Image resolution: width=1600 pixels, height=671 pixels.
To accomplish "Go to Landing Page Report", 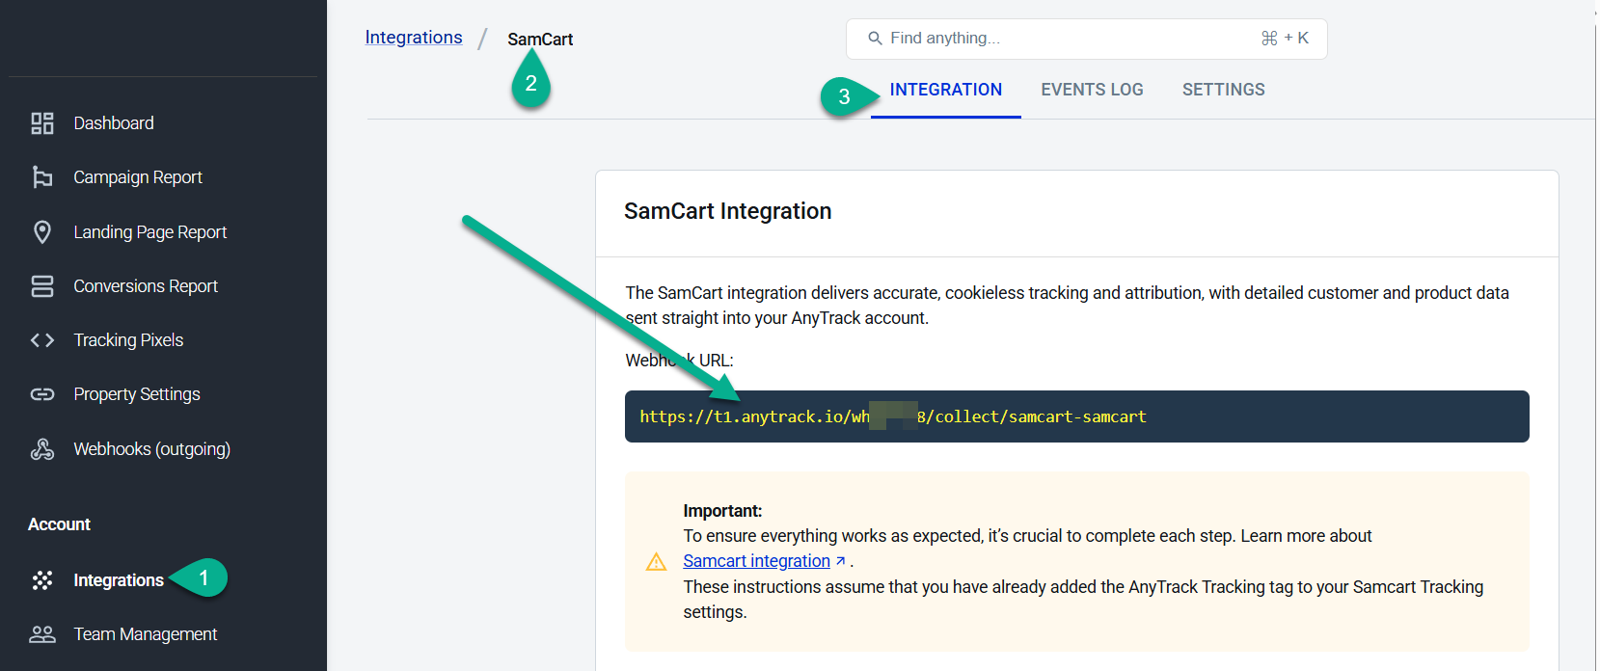I will (150, 232).
